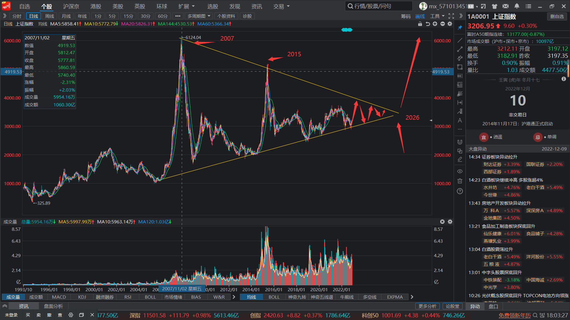Select the BOLL main-chart indicator tab
Screen dimensions: 570x320
[274, 297]
